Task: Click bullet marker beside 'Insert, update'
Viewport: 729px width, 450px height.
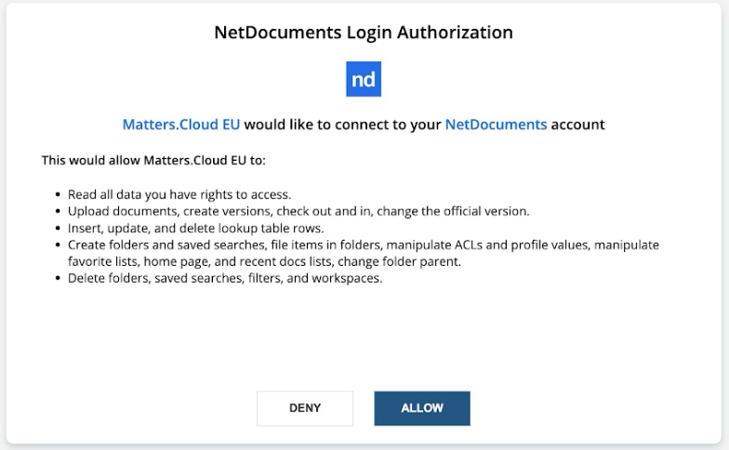Action: 58,229
